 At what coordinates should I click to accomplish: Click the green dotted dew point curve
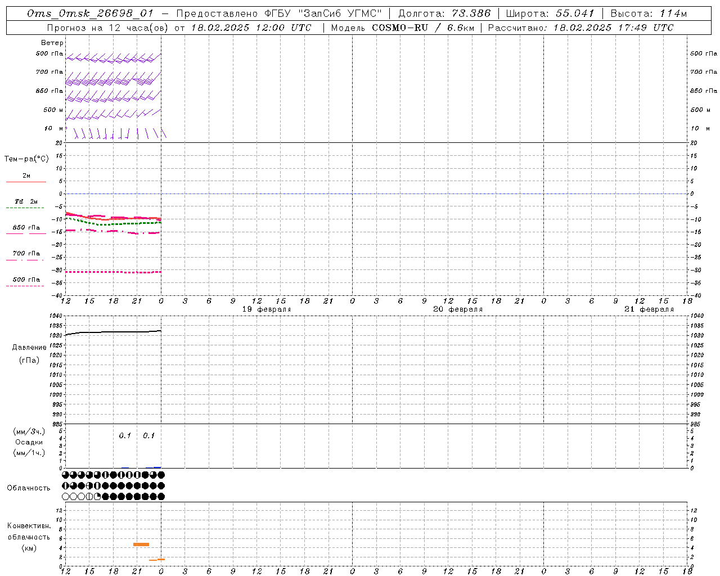click(113, 223)
